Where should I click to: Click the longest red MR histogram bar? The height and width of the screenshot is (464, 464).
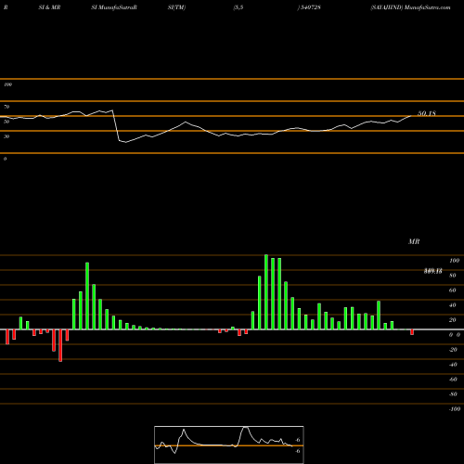(60, 345)
